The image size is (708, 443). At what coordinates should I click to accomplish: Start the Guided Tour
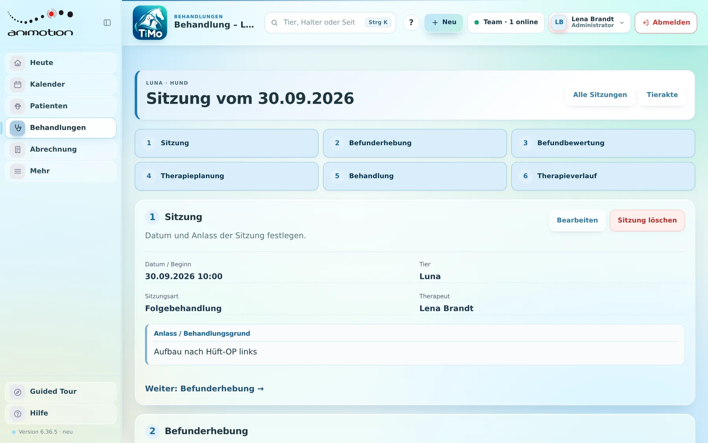click(61, 392)
